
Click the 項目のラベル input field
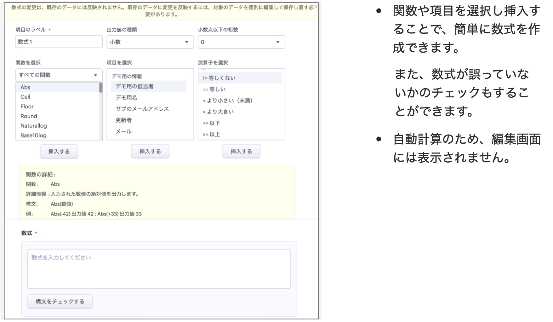click(x=59, y=42)
